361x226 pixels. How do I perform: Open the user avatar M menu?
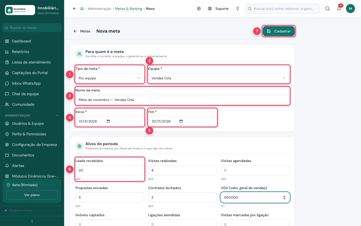coord(350,9)
